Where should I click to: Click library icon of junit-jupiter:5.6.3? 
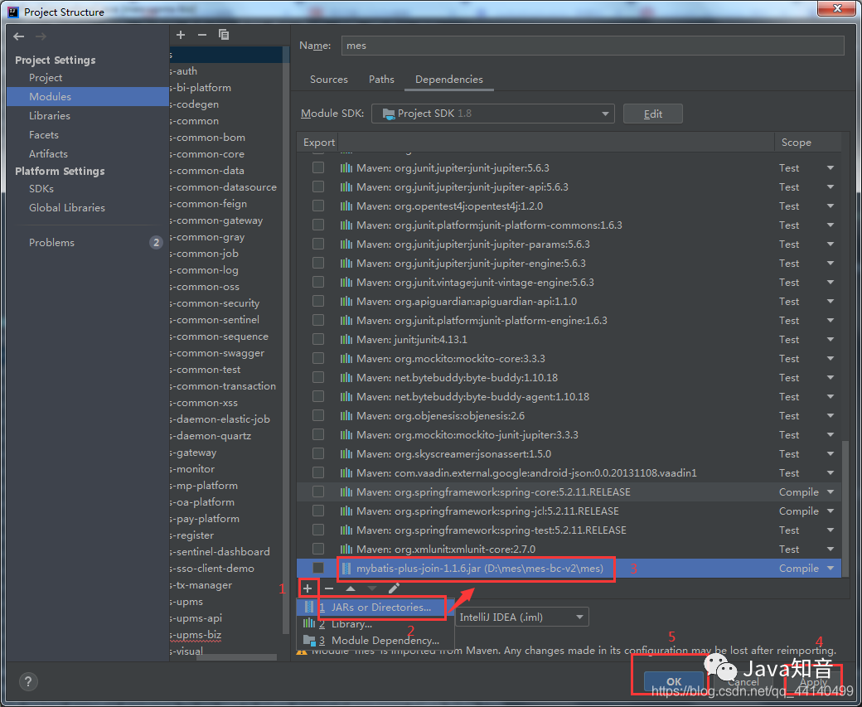[x=346, y=167]
